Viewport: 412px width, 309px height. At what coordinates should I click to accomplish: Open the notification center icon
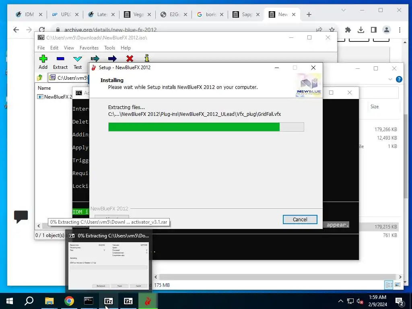point(399,301)
